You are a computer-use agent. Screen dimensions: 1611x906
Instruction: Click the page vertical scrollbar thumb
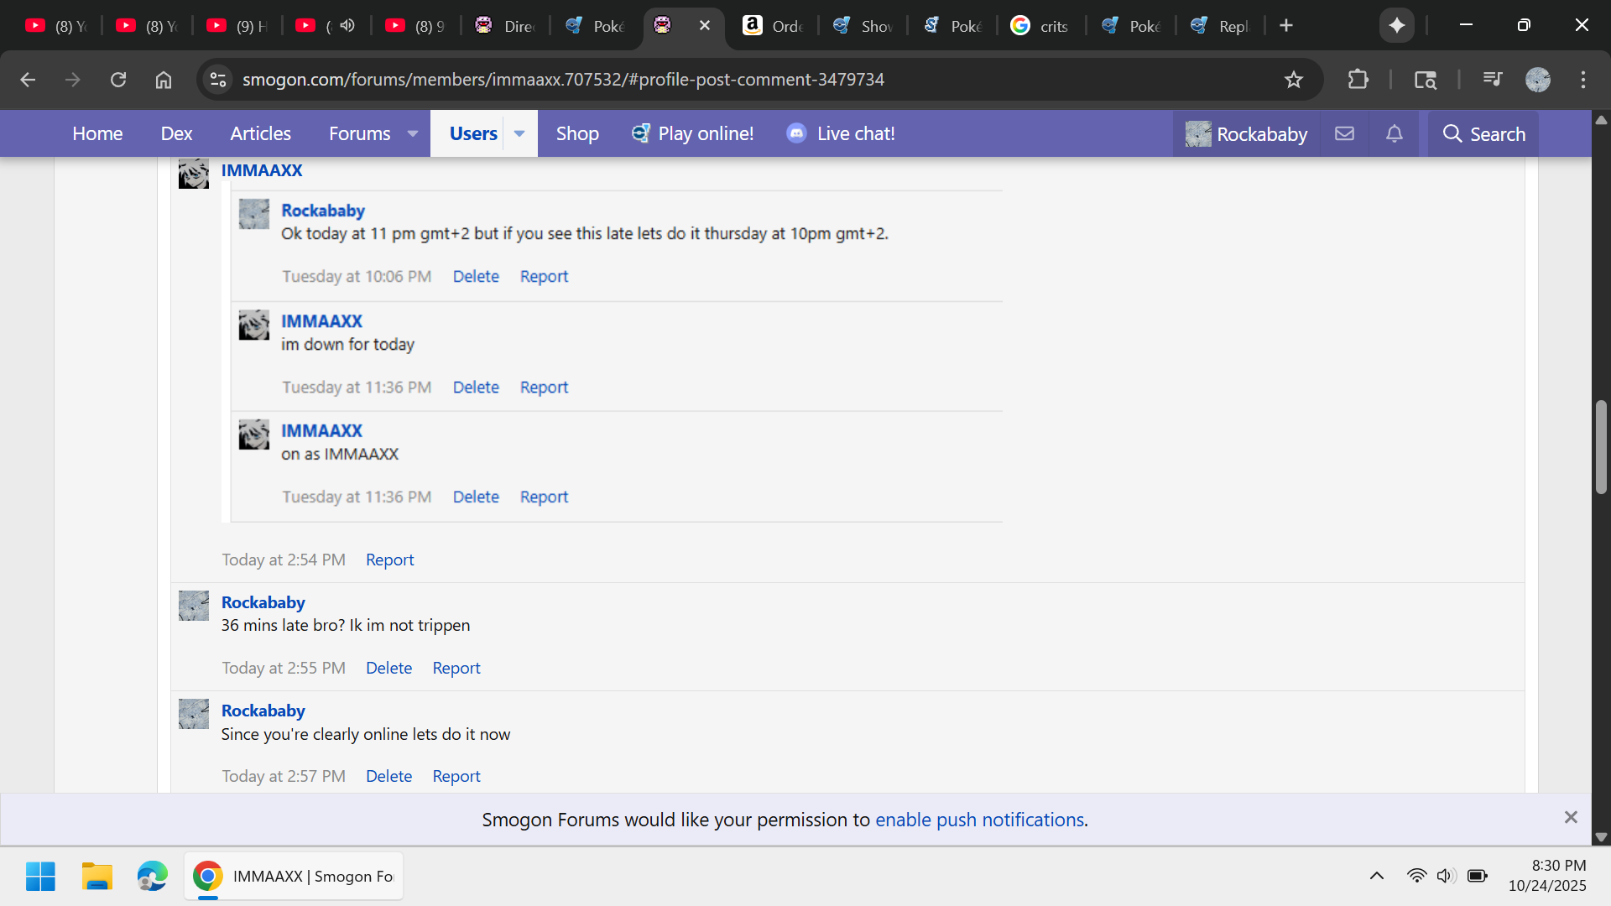coord(1601,447)
